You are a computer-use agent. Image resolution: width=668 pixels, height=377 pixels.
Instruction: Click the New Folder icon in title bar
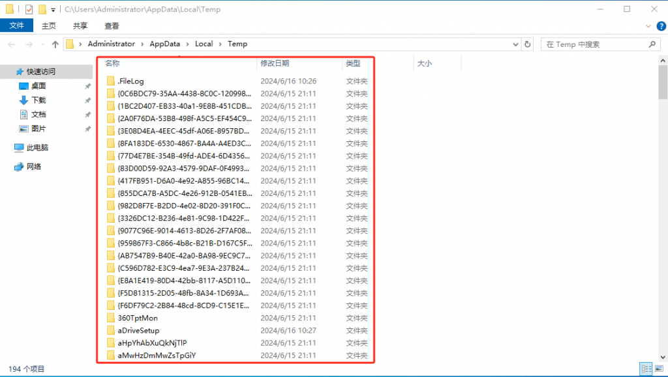(x=42, y=9)
